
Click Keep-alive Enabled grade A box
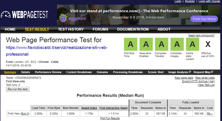point(146,44)
